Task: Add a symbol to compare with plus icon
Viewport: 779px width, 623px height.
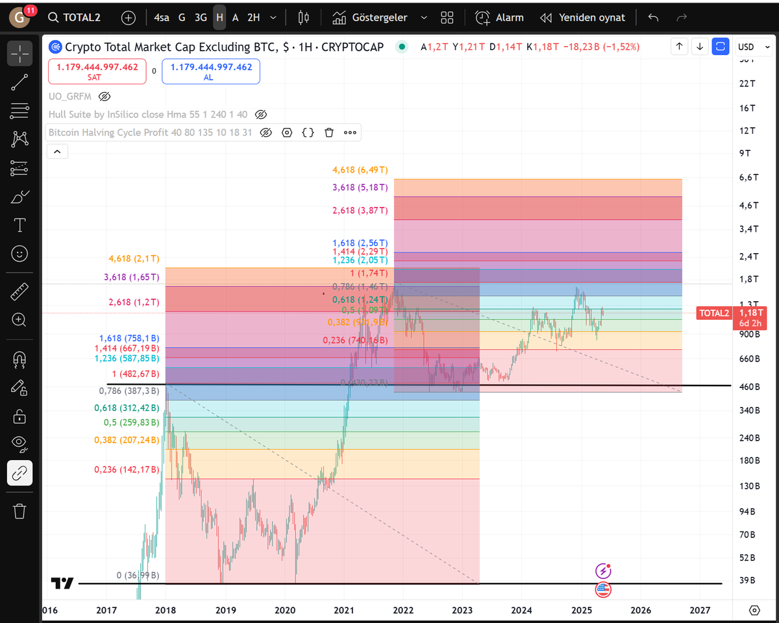Action: pyautogui.click(x=129, y=18)
